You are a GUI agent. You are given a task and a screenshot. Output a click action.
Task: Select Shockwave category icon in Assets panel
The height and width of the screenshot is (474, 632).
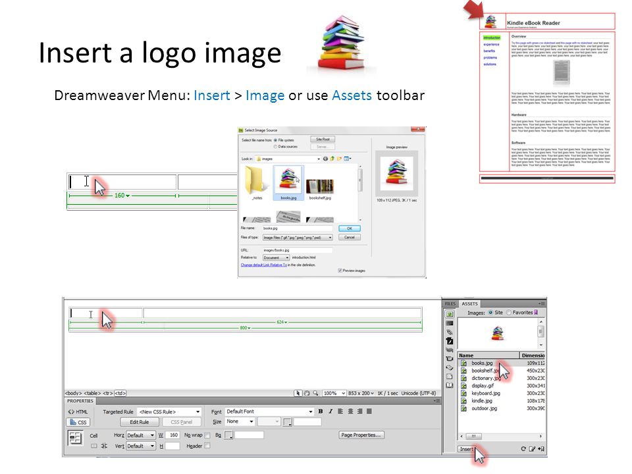pos(450,350)
